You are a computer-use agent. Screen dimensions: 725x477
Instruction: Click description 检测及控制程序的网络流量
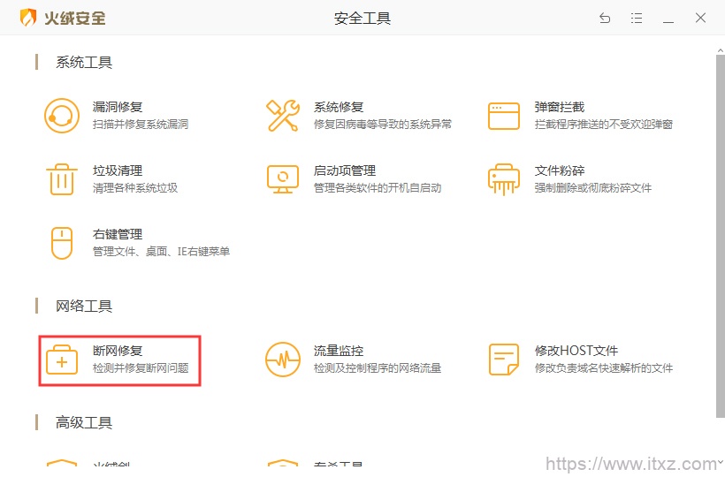click(378, 368)
